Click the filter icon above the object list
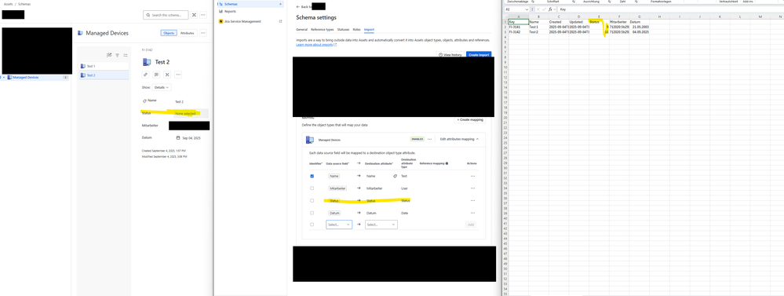The height and width of the screenshot is (296, 784). [x=118, y=56]
